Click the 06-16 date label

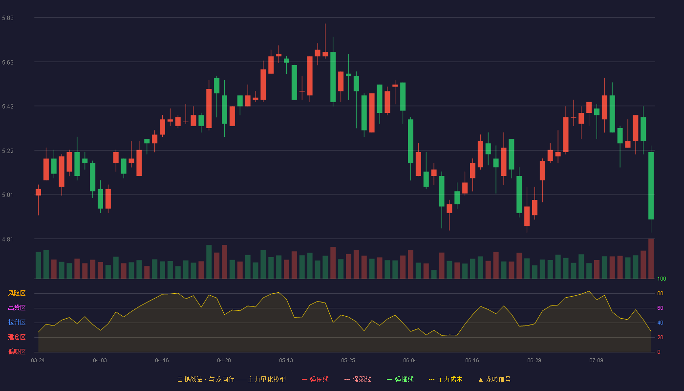[x=472, y=360]
